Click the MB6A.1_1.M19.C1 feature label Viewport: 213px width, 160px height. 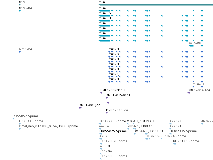point(140,121)
